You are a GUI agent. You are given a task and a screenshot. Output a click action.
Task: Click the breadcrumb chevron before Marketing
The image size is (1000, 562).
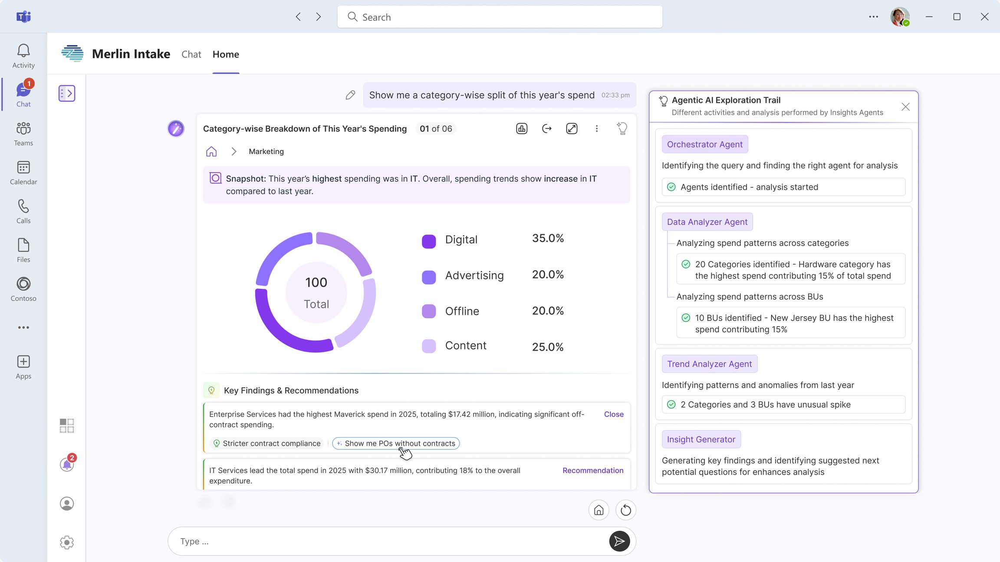click(234, 151)
